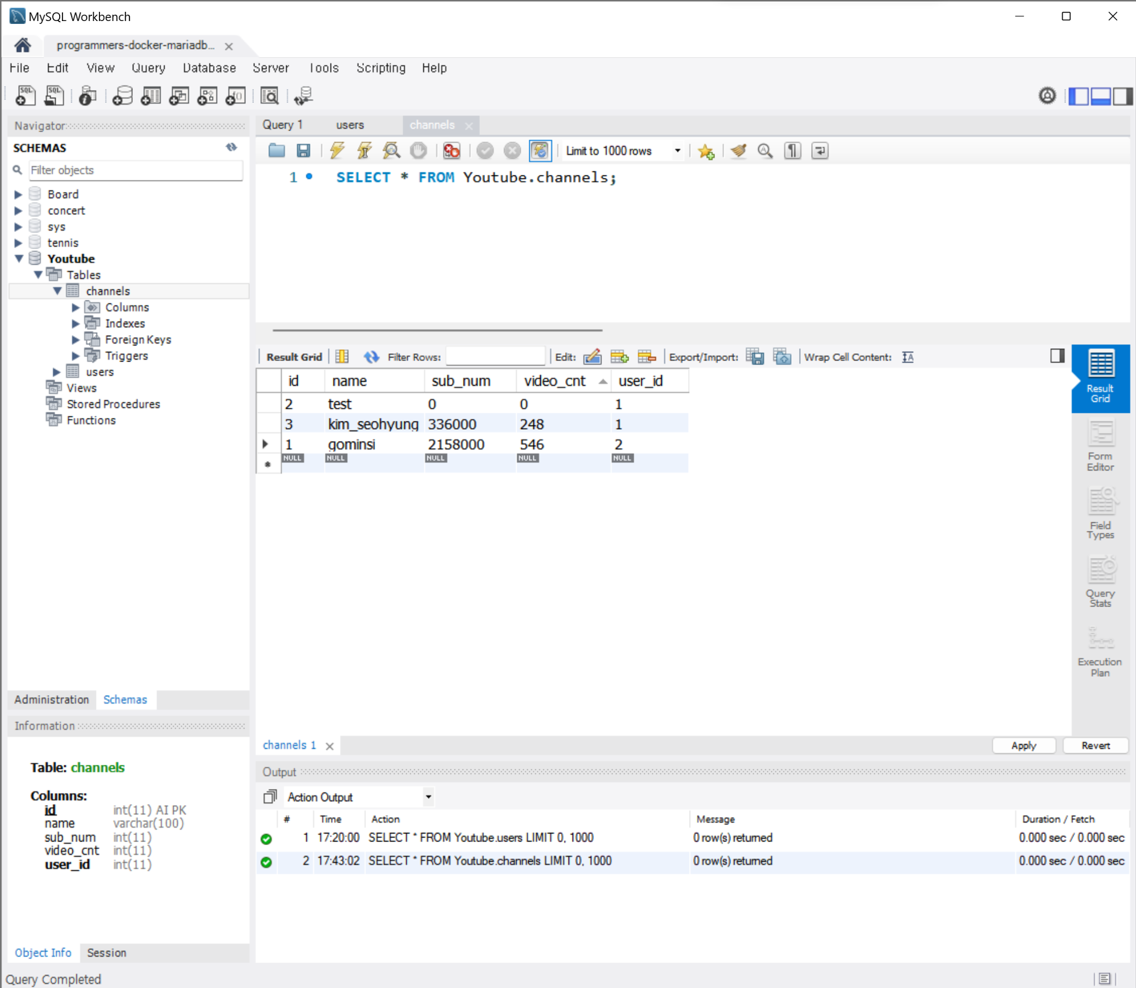Toggle auto-commit mode button
Screen dimensions: 1136x988
[540, 150]
